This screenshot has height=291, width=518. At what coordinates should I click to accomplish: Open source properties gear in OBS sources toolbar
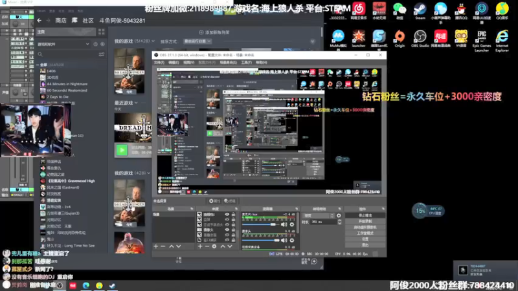click(x=214, y=246)
